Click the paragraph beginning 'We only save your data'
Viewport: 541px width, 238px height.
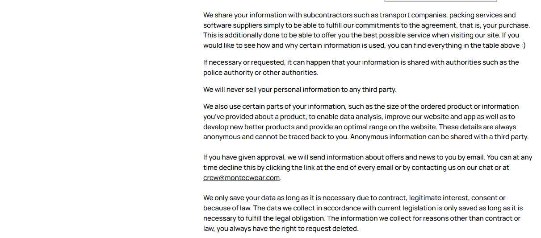pyautogui.click(x=363, y=213)
